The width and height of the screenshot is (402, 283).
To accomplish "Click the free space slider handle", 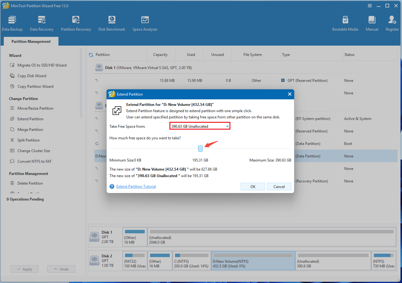I will (x=200, y=148).
